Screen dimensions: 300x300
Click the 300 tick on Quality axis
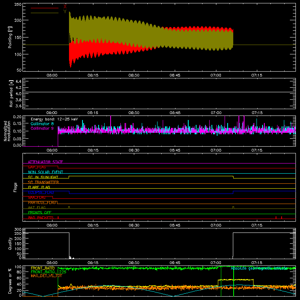coord(18,229)
